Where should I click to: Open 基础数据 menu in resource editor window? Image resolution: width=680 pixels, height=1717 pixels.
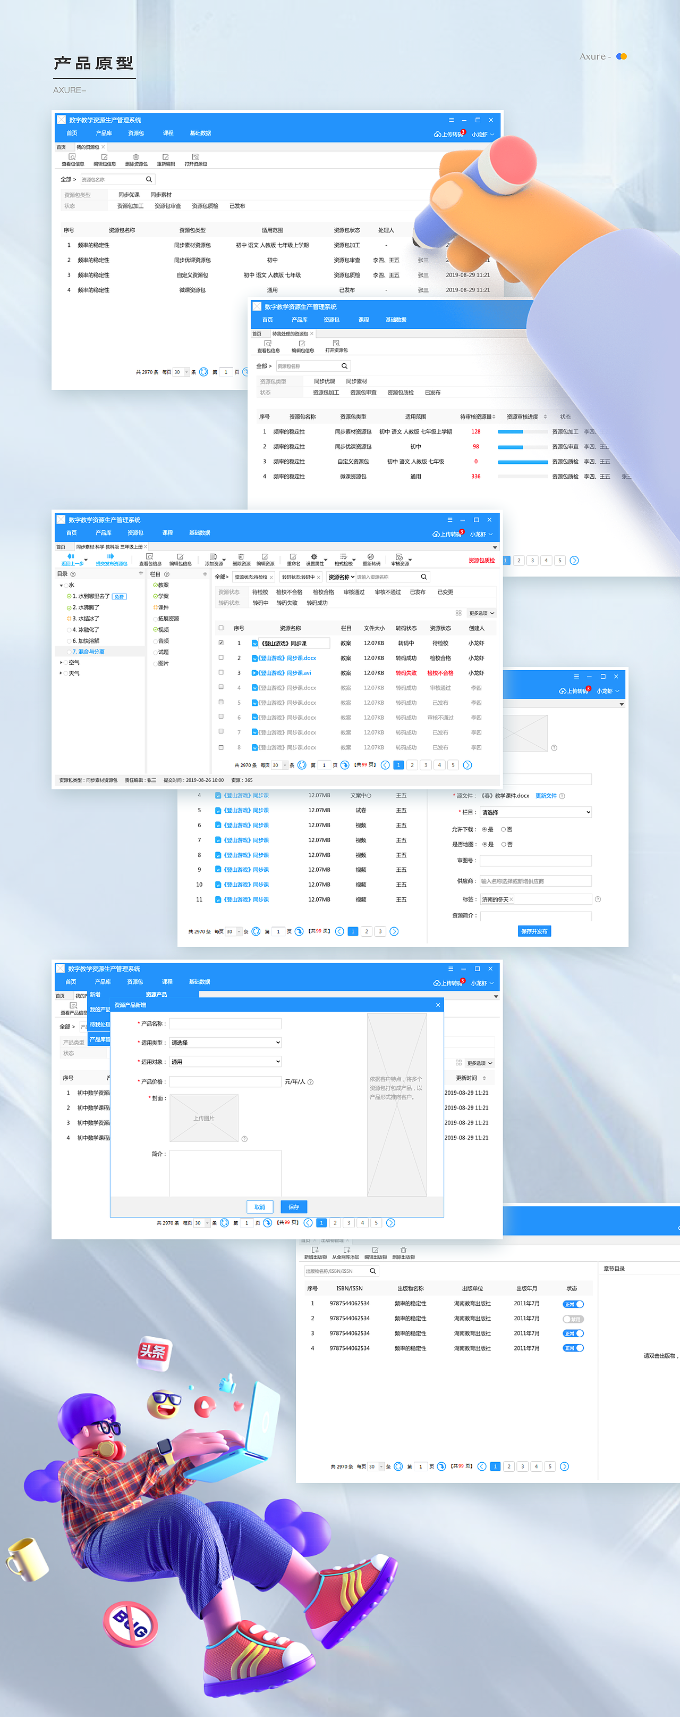click(199, 533)
